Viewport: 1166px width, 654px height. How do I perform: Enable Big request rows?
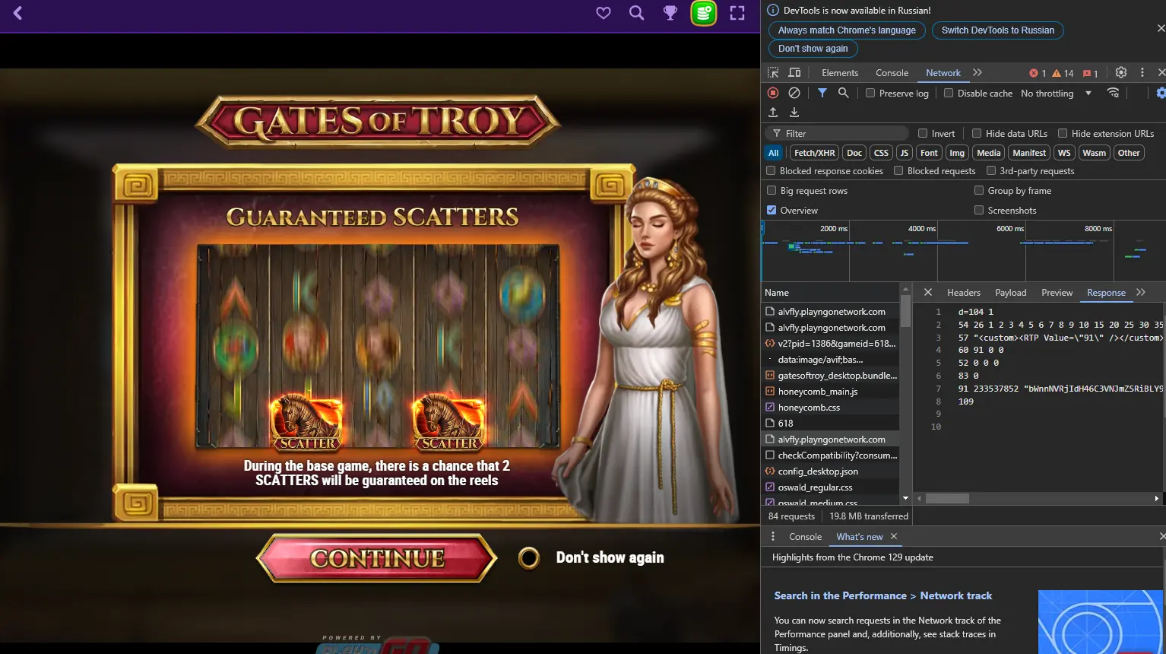click(772, 190)
